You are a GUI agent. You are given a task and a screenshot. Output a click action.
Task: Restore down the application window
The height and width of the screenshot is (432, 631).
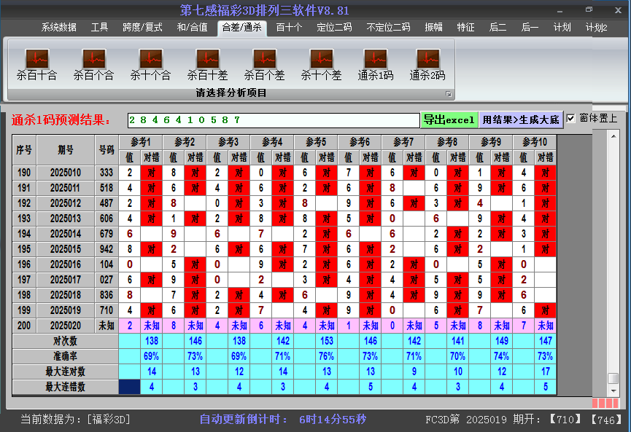(x=589, y=9)
